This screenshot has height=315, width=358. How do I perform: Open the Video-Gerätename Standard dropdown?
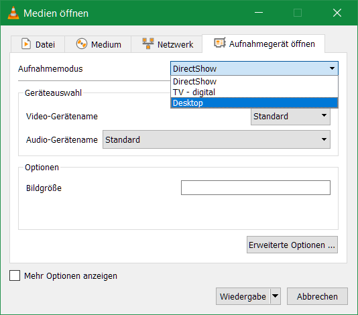coord(290,117)
